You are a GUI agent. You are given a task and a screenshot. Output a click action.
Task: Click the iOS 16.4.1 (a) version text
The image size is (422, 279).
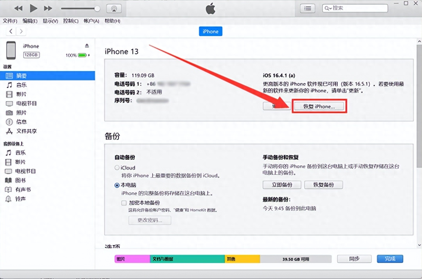coord(279,75)
